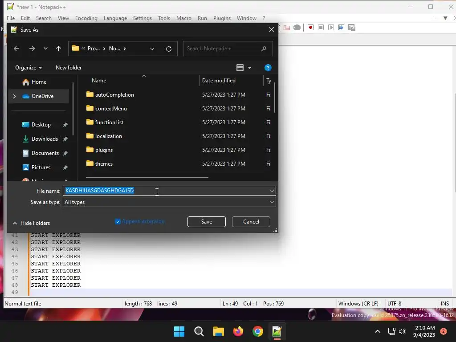Open view options dropdown arrow
This screenshot has height=342, width=456.
point(249,68)
